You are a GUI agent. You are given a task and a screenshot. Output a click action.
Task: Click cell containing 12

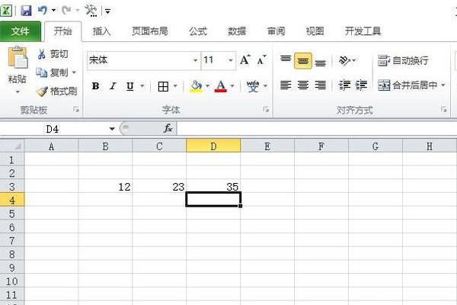click(105, 187)
